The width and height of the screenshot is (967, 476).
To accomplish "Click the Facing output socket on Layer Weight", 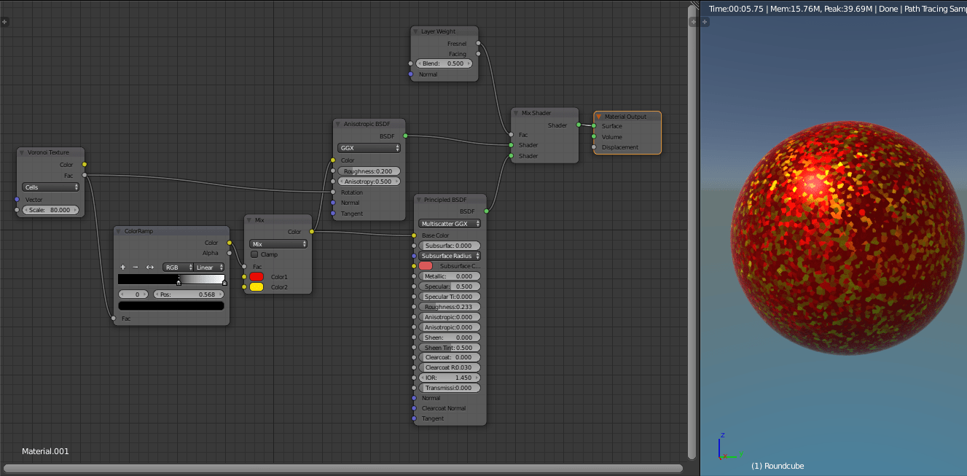I will [478, 53].
